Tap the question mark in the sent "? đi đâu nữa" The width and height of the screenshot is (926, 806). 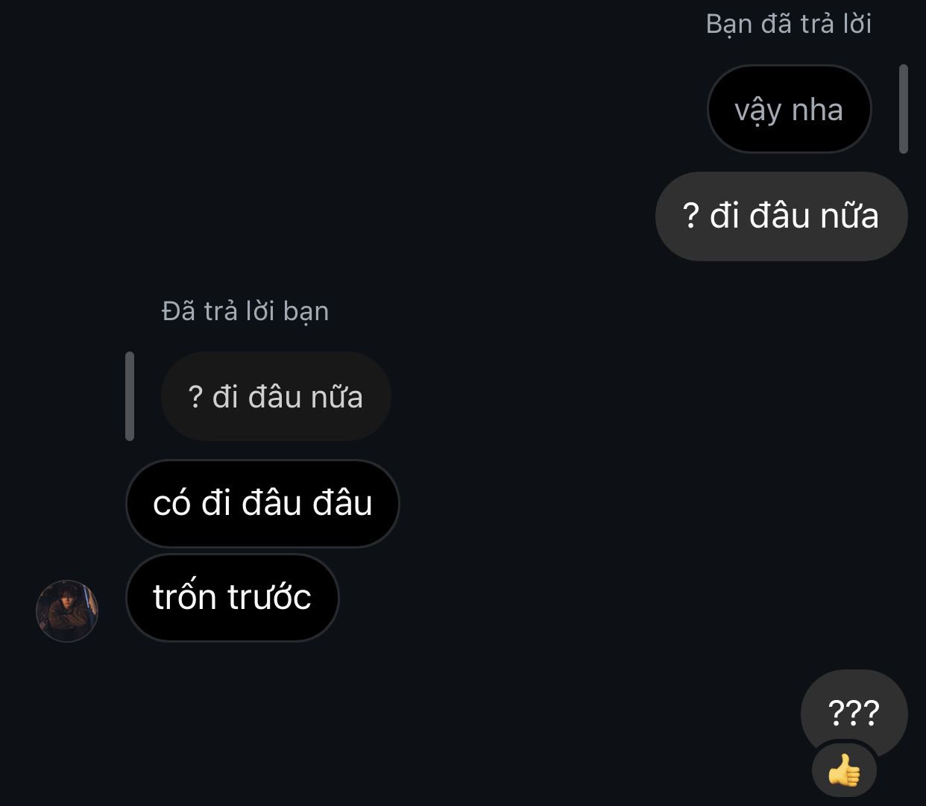[x=691, y=216]
